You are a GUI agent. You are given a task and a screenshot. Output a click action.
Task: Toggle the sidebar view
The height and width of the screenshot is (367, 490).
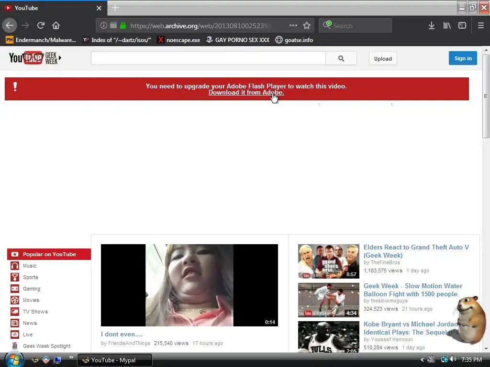point(462,25)
